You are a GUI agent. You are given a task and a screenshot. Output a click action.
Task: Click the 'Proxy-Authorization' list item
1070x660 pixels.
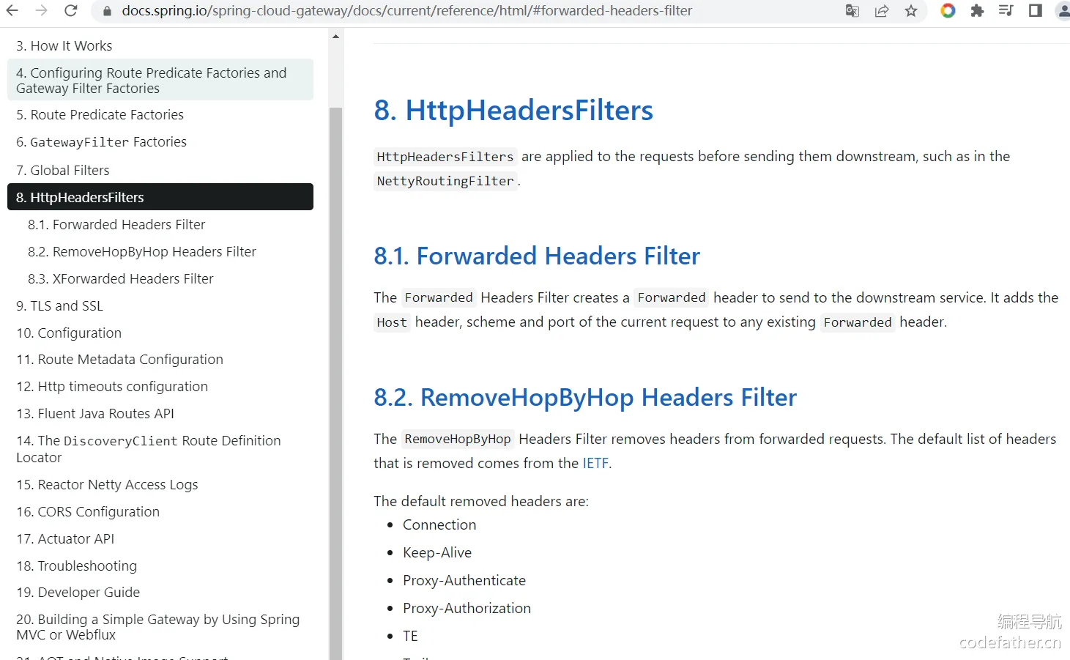pos(467,609)
